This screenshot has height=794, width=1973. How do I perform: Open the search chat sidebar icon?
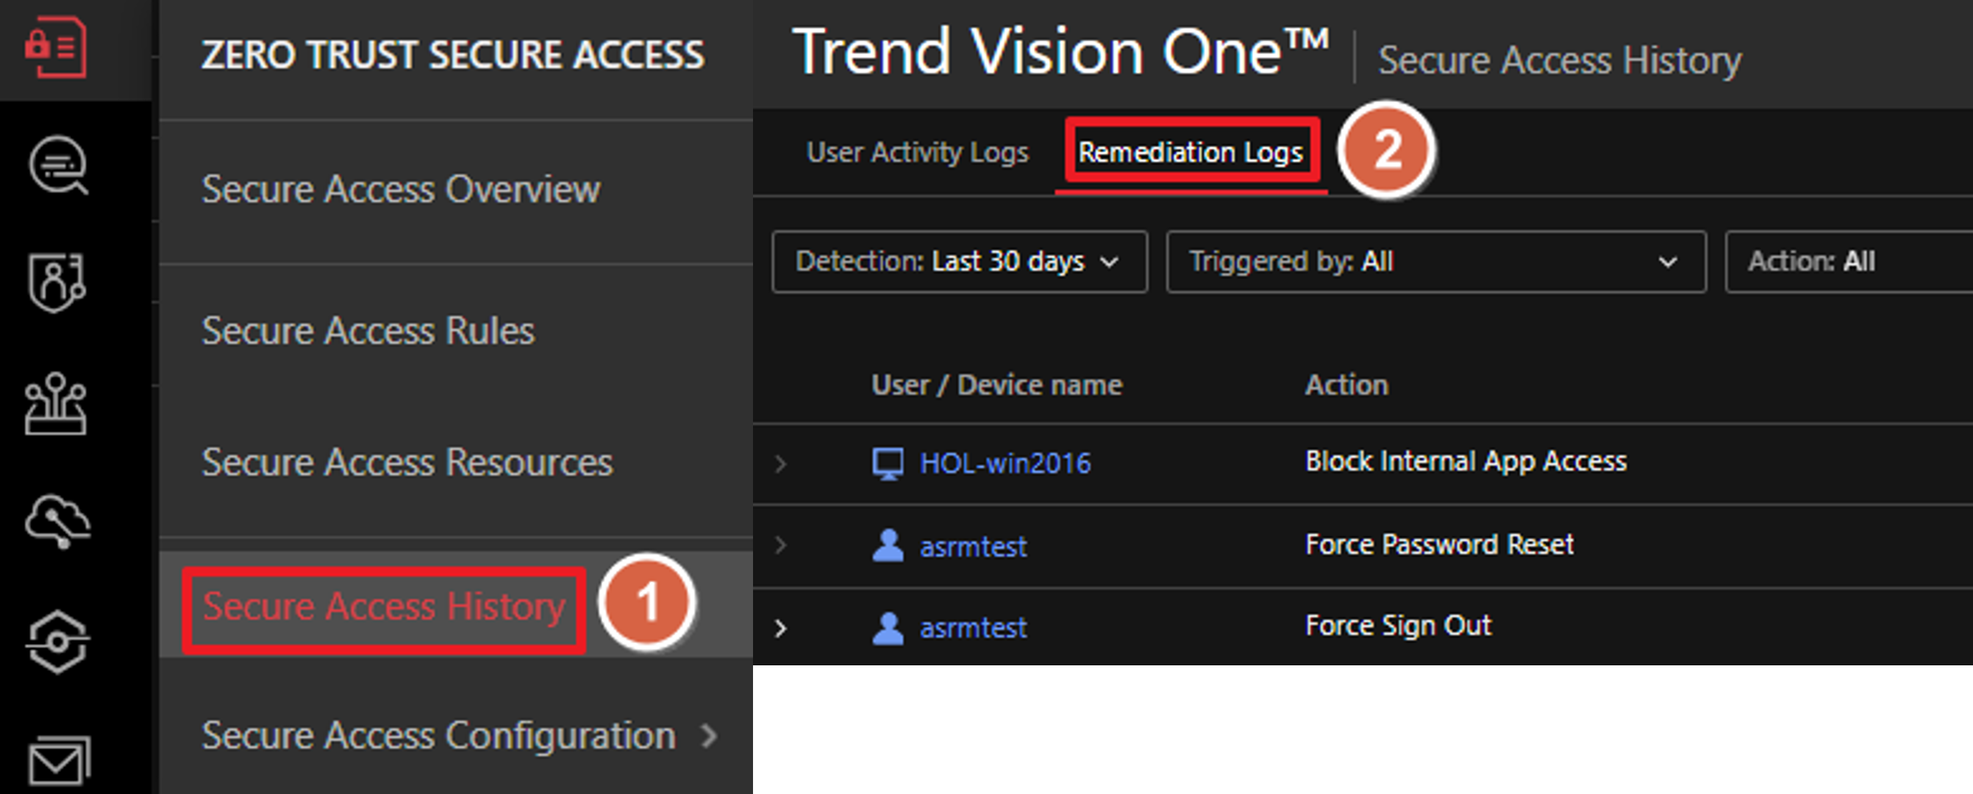pos(57,165)
